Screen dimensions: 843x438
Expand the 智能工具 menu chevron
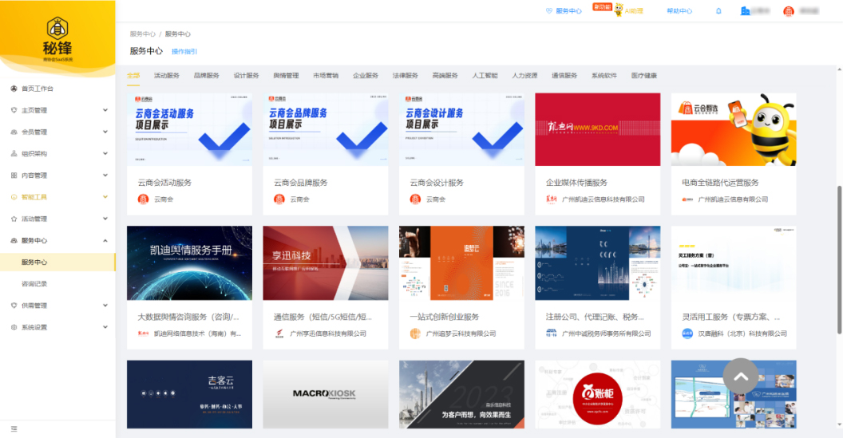pos(105,197)
